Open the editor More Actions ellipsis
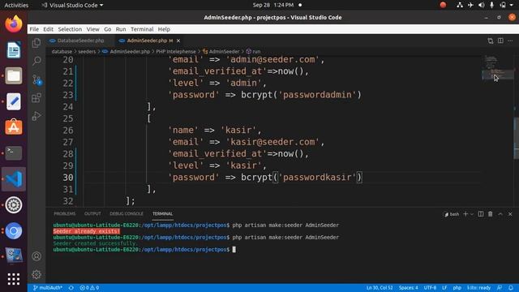The height and width of the screenshot is (292, 519). coord(510,41)
